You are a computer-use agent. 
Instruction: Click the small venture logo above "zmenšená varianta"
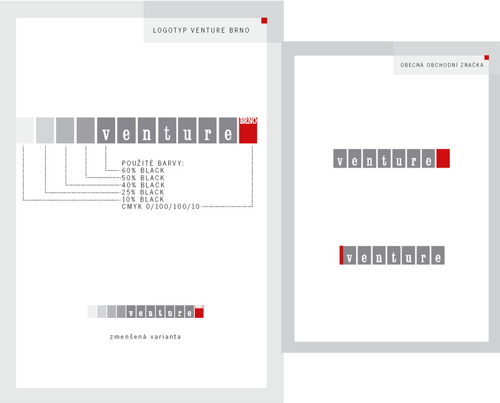[x=146, y=312]
